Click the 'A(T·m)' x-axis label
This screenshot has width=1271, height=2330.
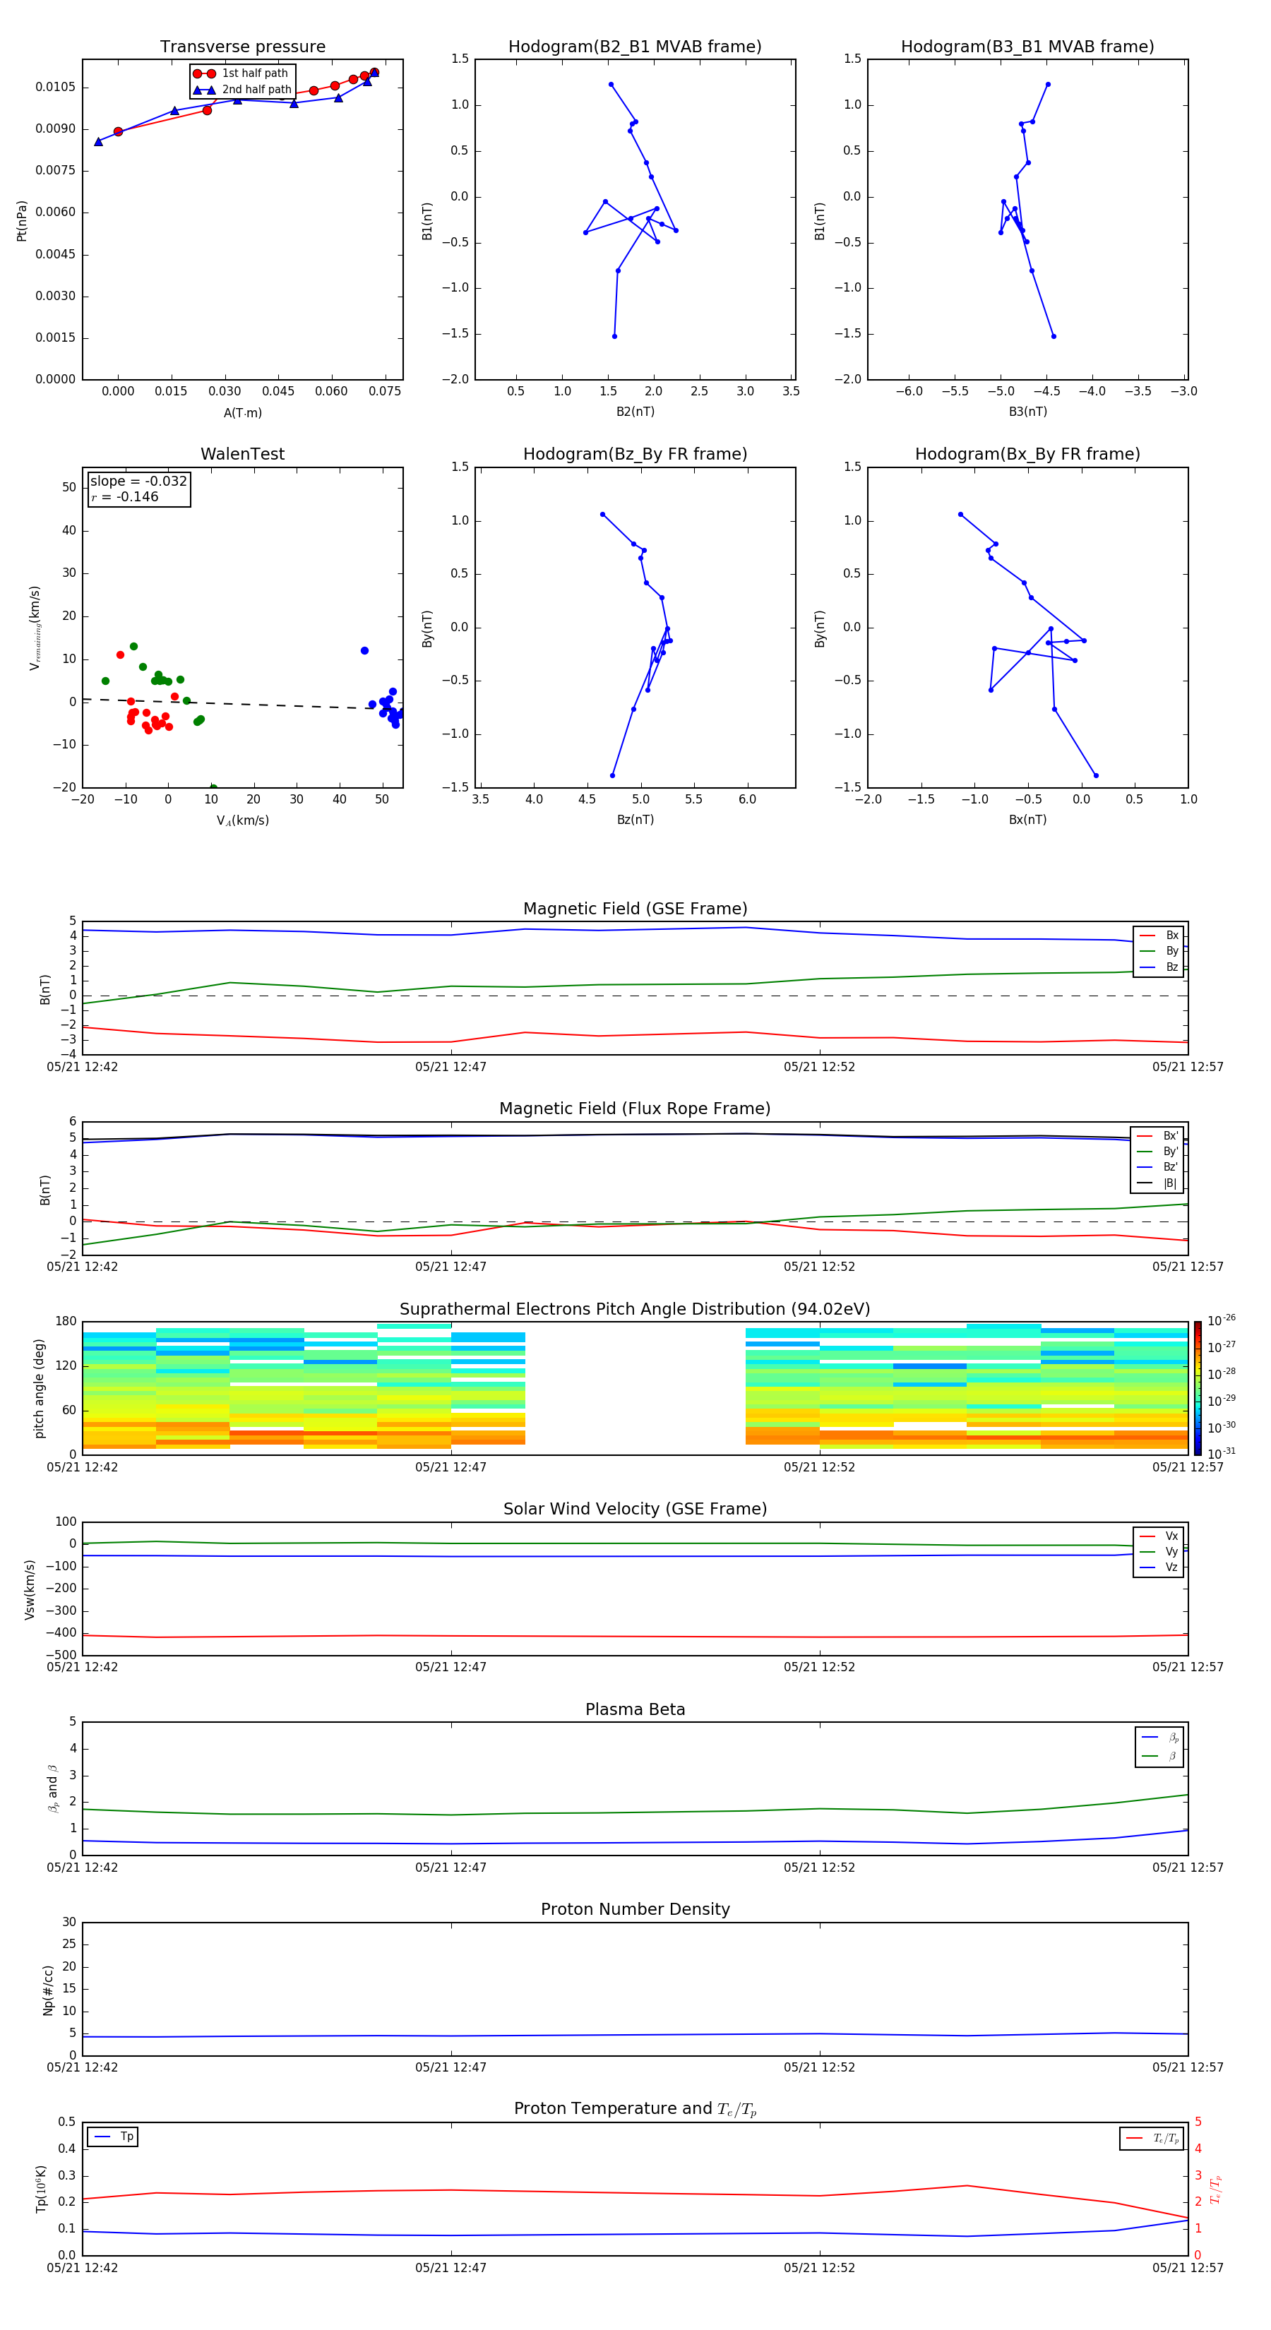242,412
